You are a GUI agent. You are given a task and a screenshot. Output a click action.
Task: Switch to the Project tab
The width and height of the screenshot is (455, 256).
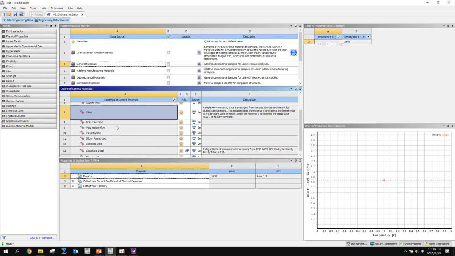click(37, 14)
